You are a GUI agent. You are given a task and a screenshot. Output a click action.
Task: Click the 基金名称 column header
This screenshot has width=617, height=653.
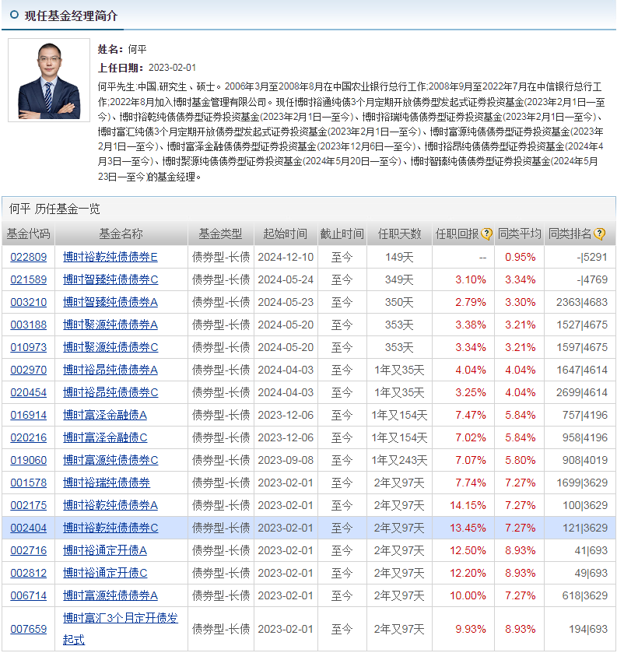[121, 234]
